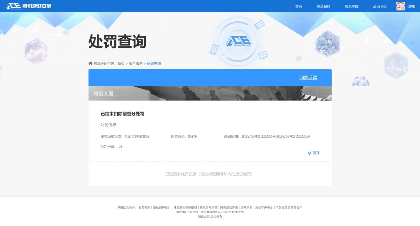Open 服务条款 footer link

click(x=144, y=208)
